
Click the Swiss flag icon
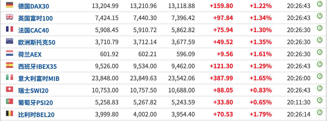[10, 89]
